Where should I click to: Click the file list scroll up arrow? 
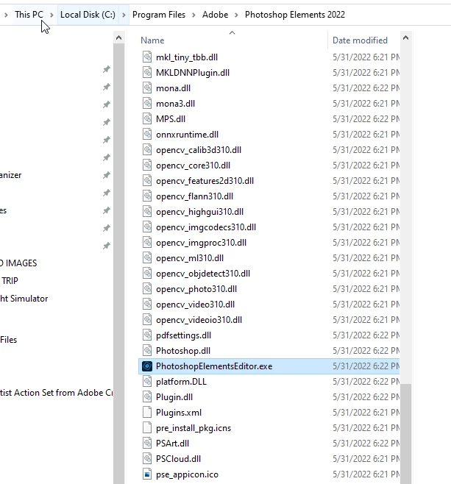tap(405, 38)
